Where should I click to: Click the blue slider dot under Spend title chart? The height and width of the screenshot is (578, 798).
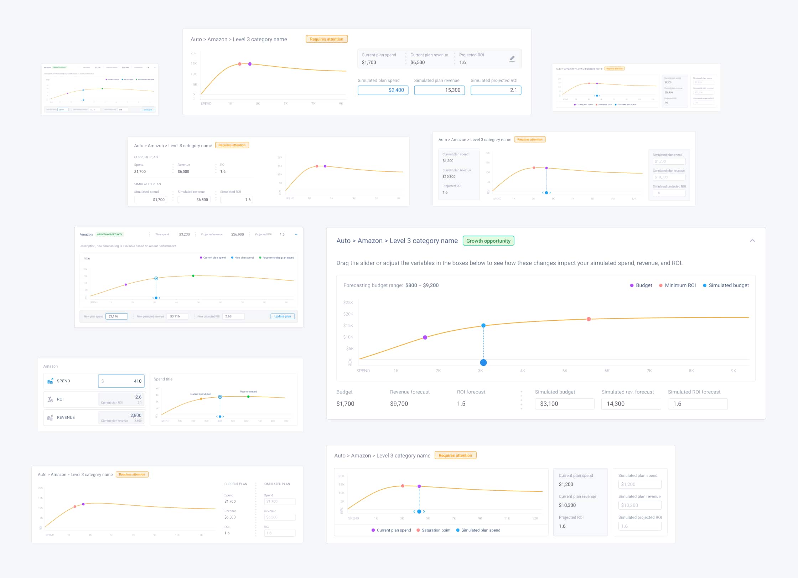coord(220,417)
